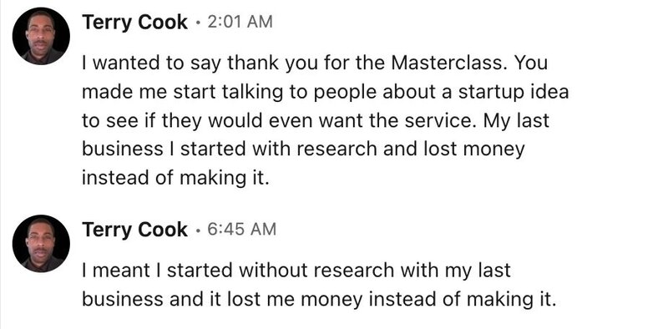Click the separator dot before 2:01 AM
This screenshot has height=329, width=668.
click(198, 23)
